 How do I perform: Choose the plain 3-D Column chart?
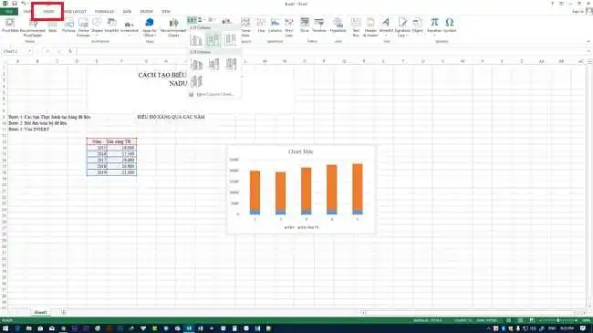point(196,81)
